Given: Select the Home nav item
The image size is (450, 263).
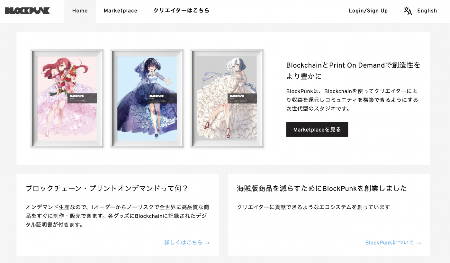Looking at the screenshot, I should point(80,11).
